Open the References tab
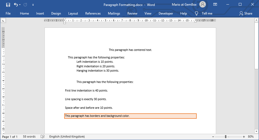The image size is (259, 140). pos(93,13)
